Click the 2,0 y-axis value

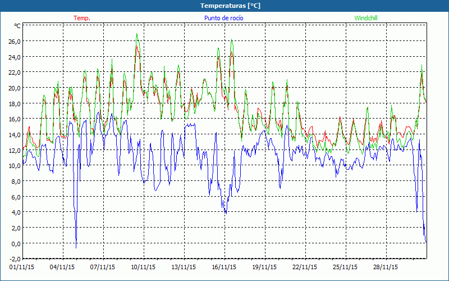(x=16, y=228)
